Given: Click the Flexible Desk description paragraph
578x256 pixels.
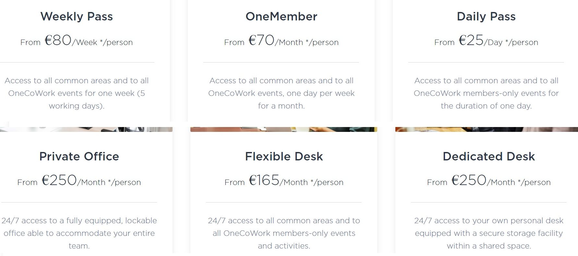Looking at the screenshot, I should pos(284,233).
